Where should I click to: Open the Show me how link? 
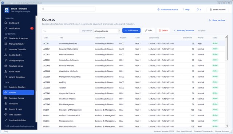[x=217, y=20]
